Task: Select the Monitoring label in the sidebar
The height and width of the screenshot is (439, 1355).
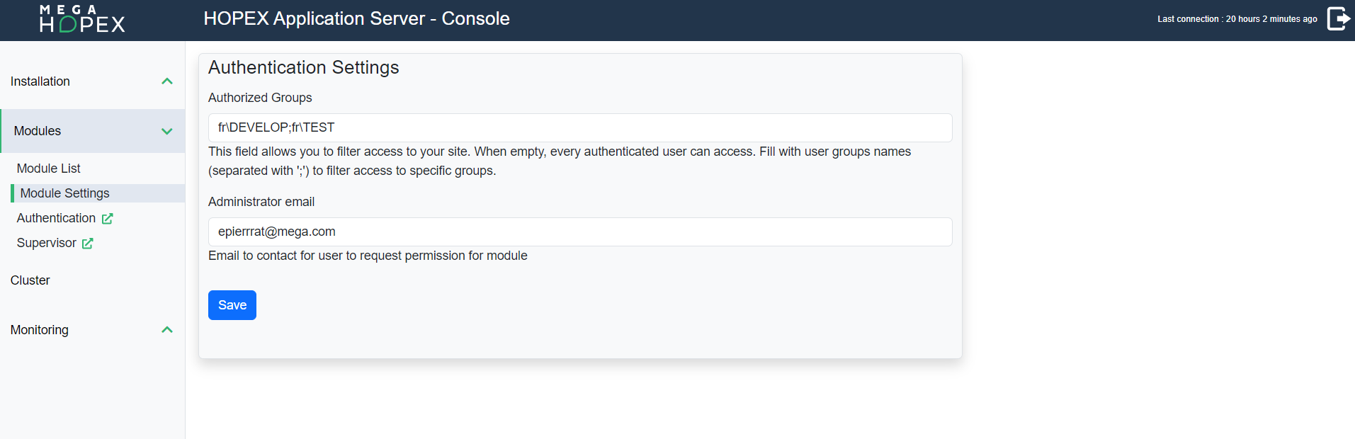Action: pyautogui.click(x=40, y=330)
